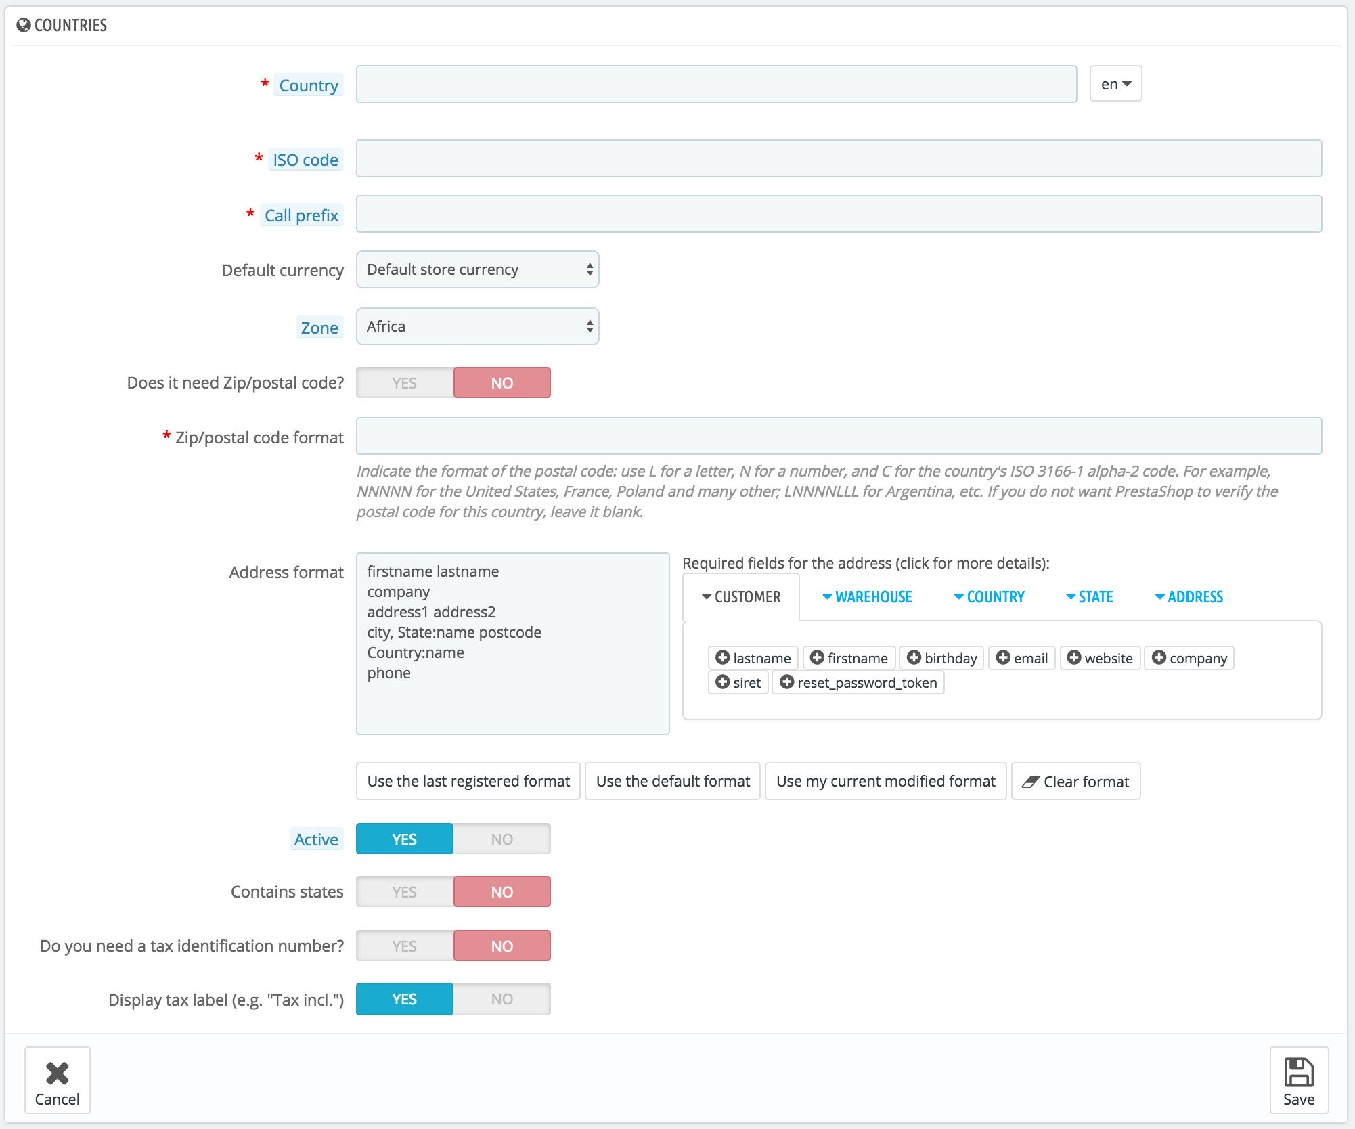Image resolution: width=1355 pixels, height=1129 pixels.
Task: Enable Zip/postal code requirement with YES
Action: pos(405,383)
